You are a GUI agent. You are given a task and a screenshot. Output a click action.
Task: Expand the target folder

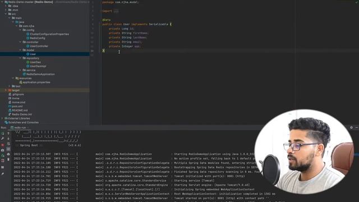(6, 90)
